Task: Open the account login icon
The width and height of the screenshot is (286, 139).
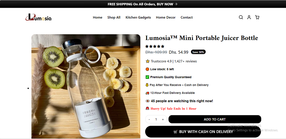Action: 249,17
